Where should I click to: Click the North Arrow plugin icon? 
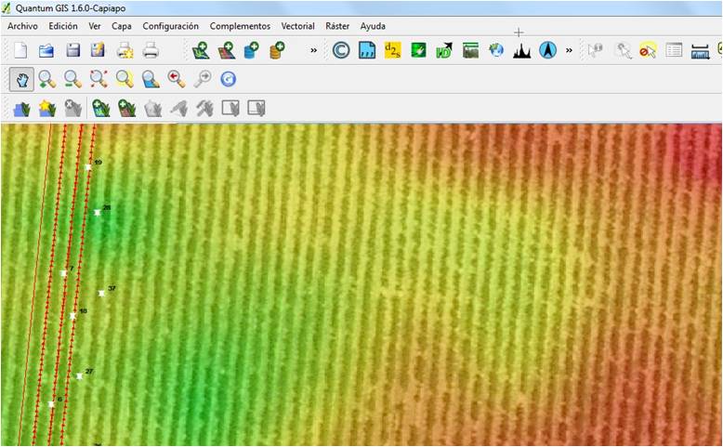[547, 50]
